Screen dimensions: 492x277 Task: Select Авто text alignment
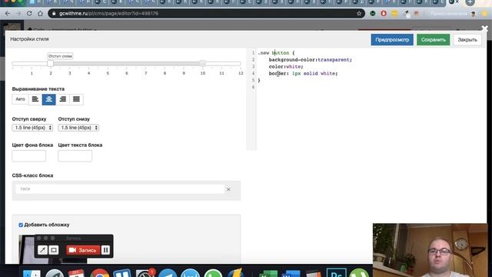pyautogui.click(x=20, y=99)
